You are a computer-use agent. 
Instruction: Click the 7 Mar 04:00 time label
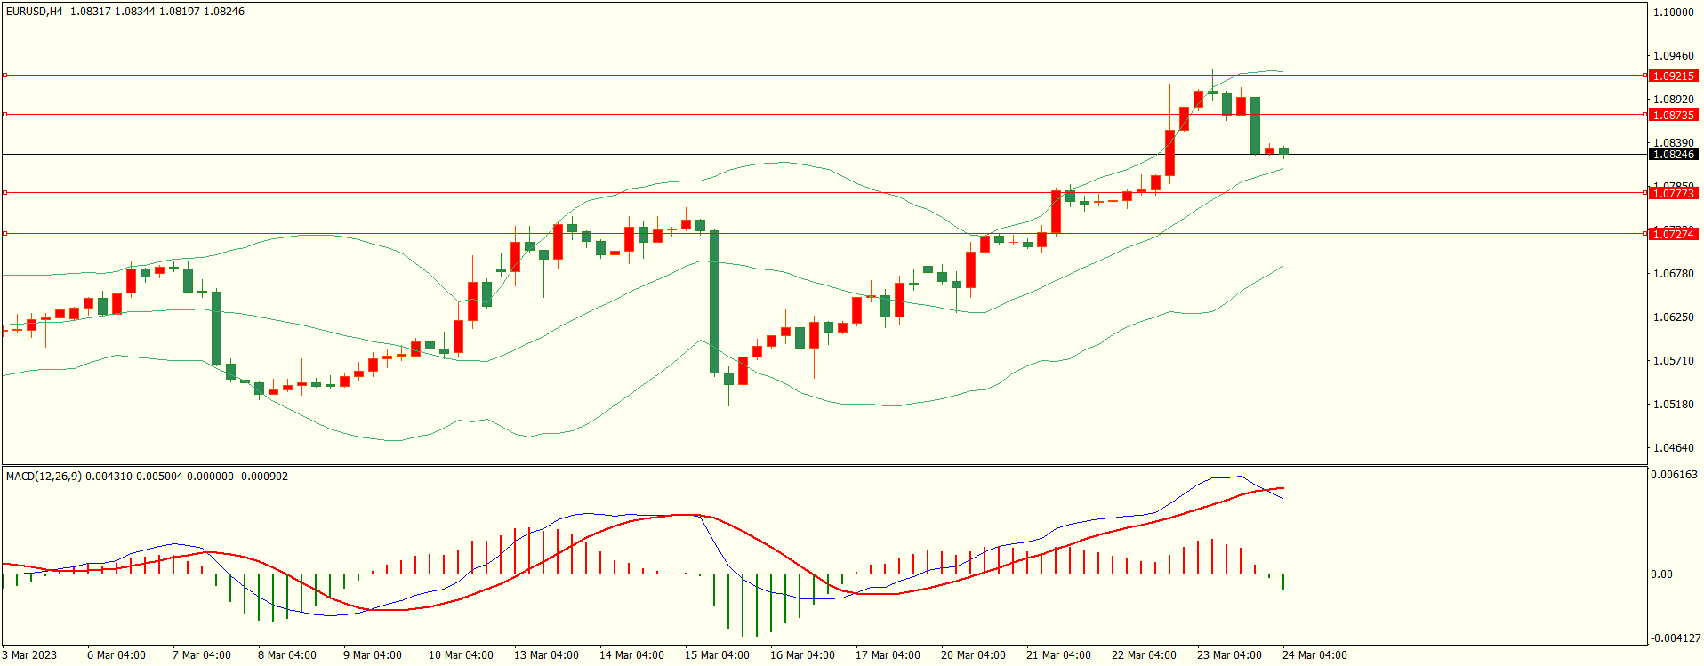(x=202, y=655)
